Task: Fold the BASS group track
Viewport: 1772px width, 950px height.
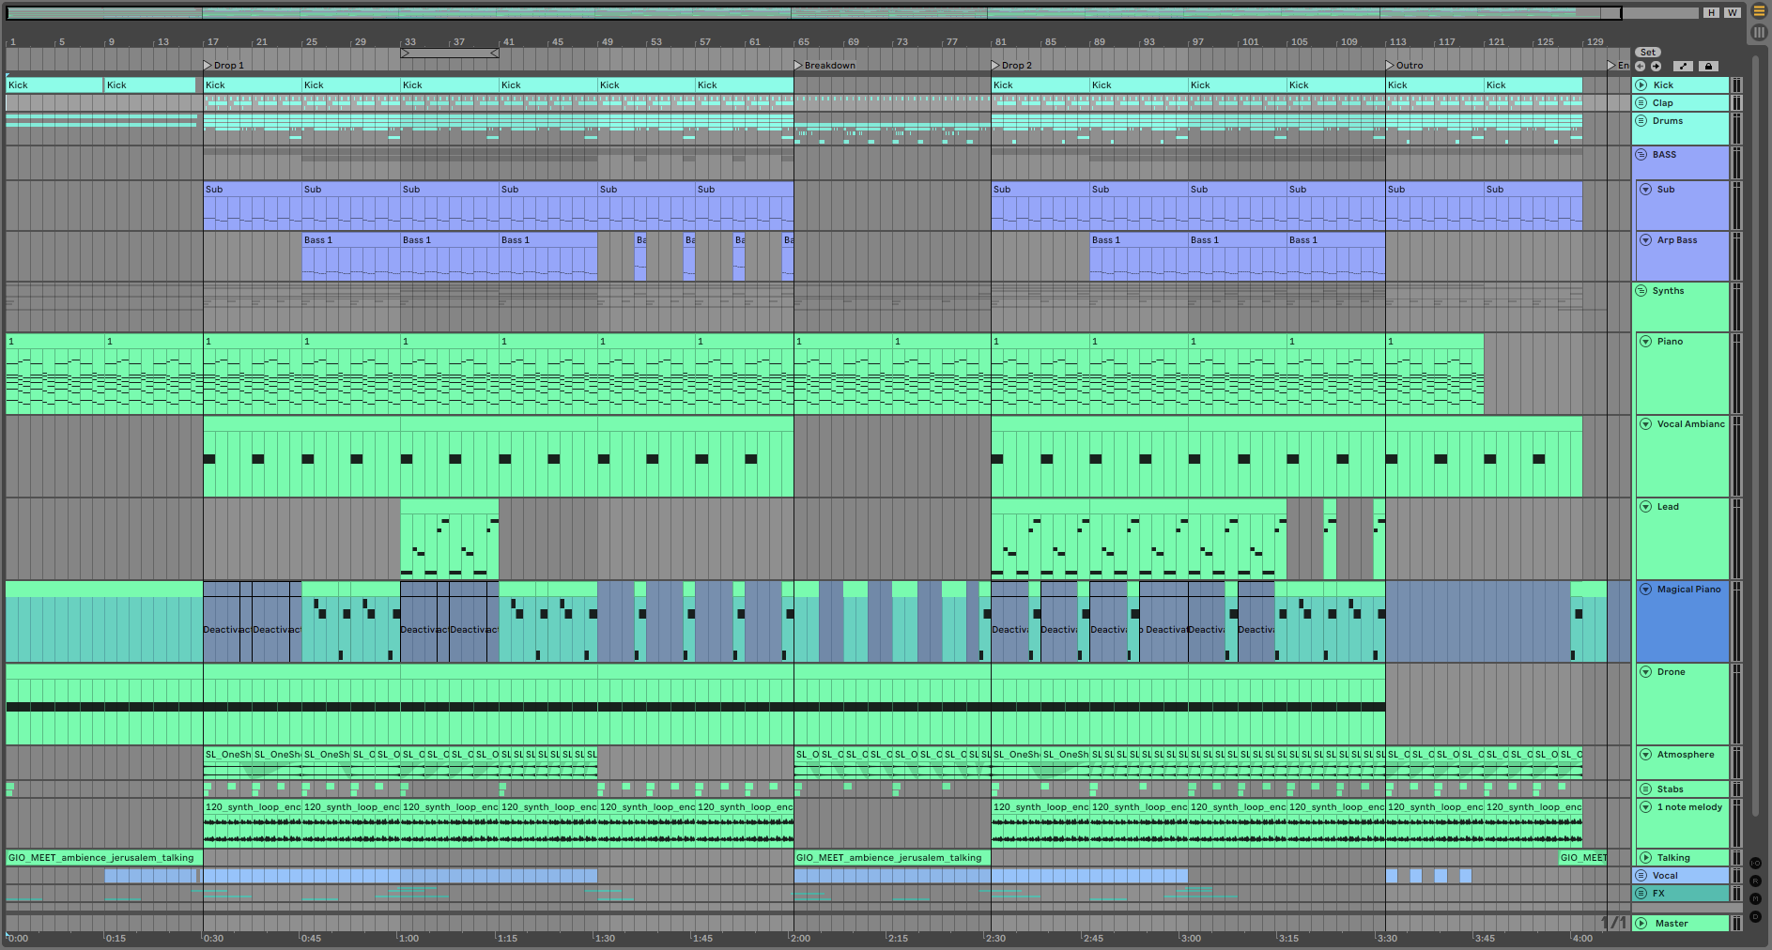Action: 1641,155
